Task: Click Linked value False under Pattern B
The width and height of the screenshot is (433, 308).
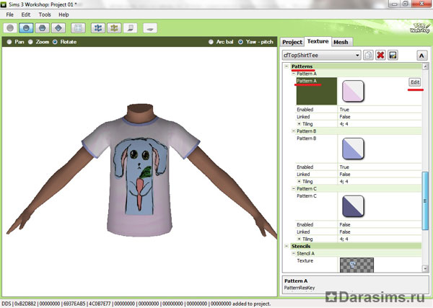Action: (345, 174)
